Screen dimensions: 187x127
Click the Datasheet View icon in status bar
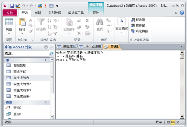tap(168, 122)
